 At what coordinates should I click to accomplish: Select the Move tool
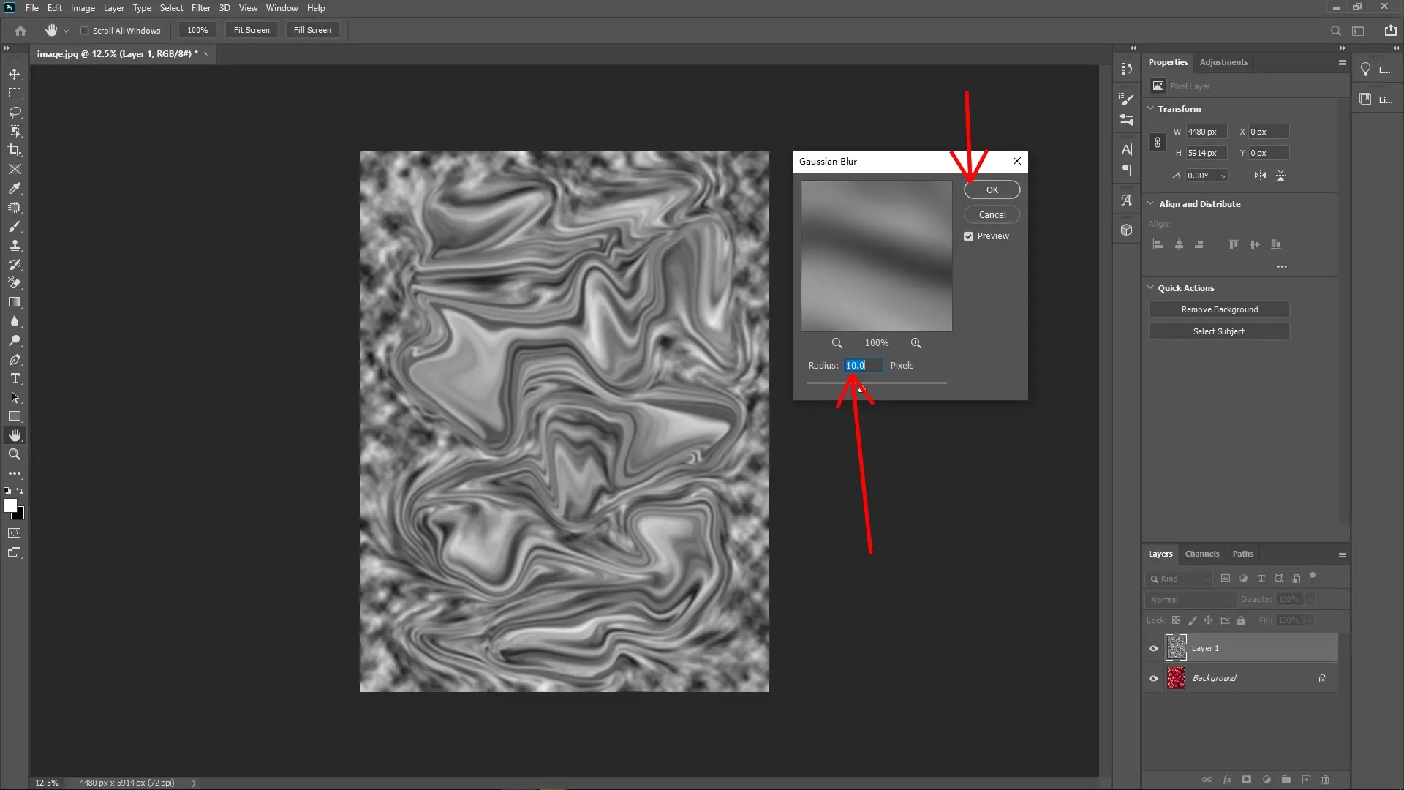point(15,74)
